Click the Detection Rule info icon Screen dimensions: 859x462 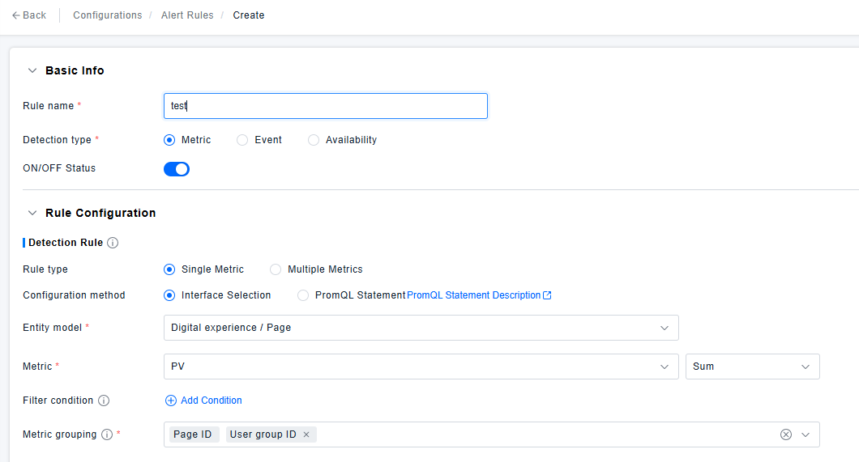113,243
